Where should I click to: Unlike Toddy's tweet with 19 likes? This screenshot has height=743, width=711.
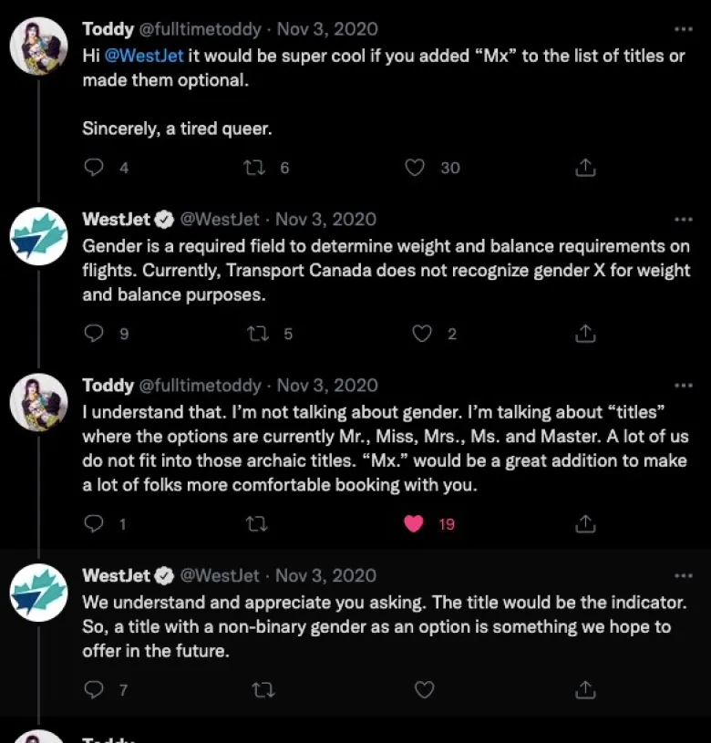[x=414, y=524]
